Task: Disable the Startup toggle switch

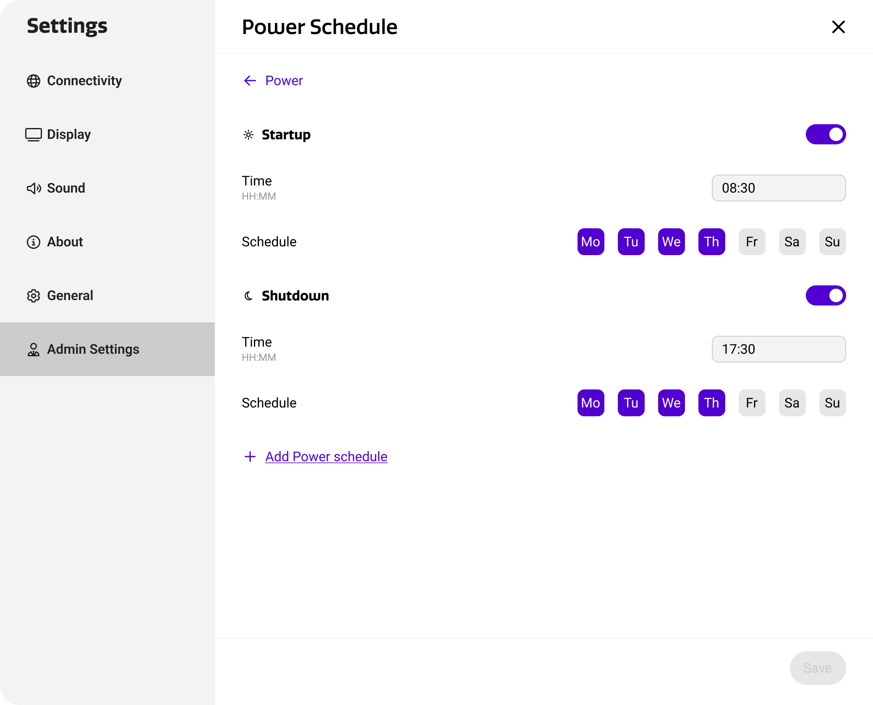Action: point(826,134)
